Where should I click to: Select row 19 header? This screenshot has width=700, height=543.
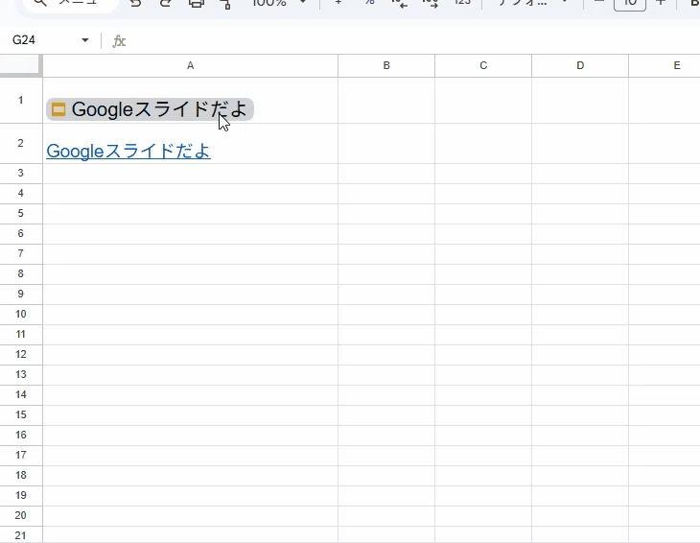(x=21, y=495)
